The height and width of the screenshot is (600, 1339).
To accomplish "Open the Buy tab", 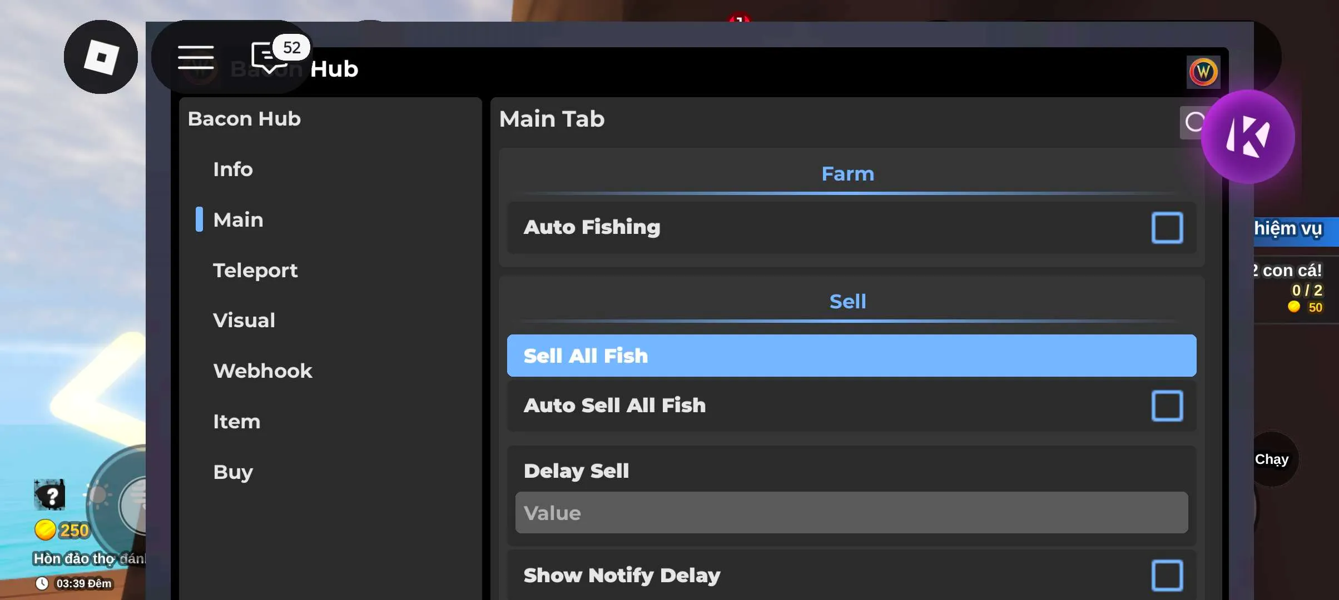I will 233,472.
